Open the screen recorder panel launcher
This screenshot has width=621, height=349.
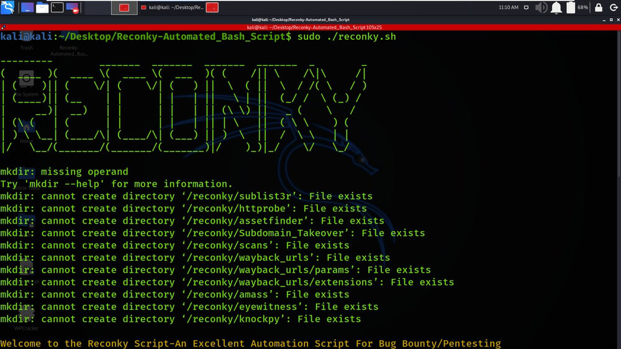click(x=72, y=7)
